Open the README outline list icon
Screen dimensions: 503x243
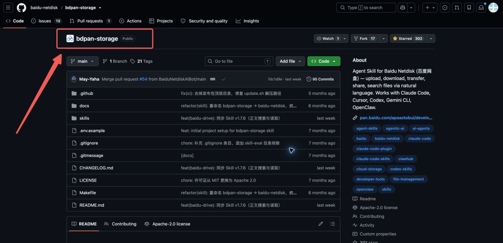(333, 224)
